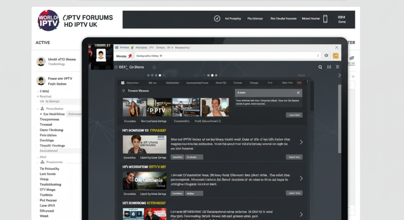Click the refresh-style icon beside orange button
Screen dimensions: 404x220
pyautogui.click(x=326, y=55)
